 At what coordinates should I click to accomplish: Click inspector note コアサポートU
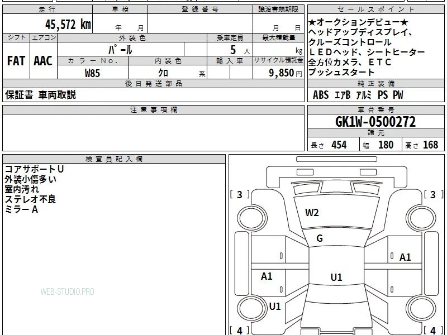tap(34, 169)
